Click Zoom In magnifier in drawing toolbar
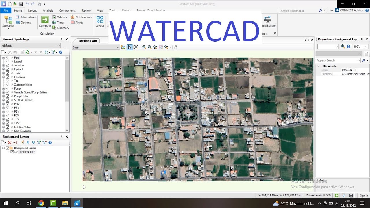The width and height of the screenshot is (370, 208). tap(144, 47)
